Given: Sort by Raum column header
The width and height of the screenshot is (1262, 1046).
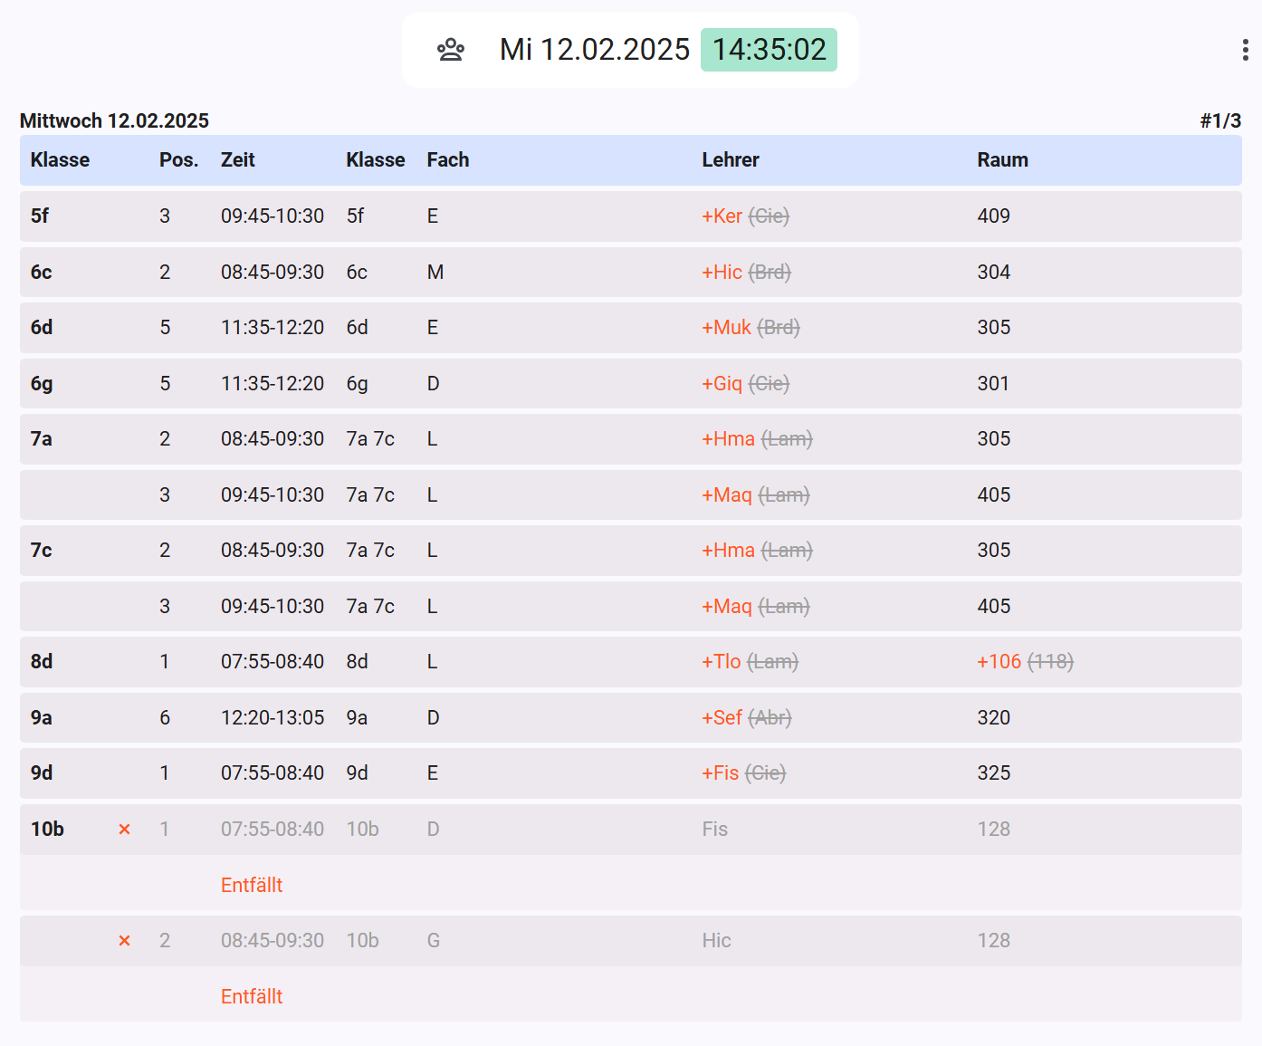Looking at the screenshot, I should [x=1002, y=160].
